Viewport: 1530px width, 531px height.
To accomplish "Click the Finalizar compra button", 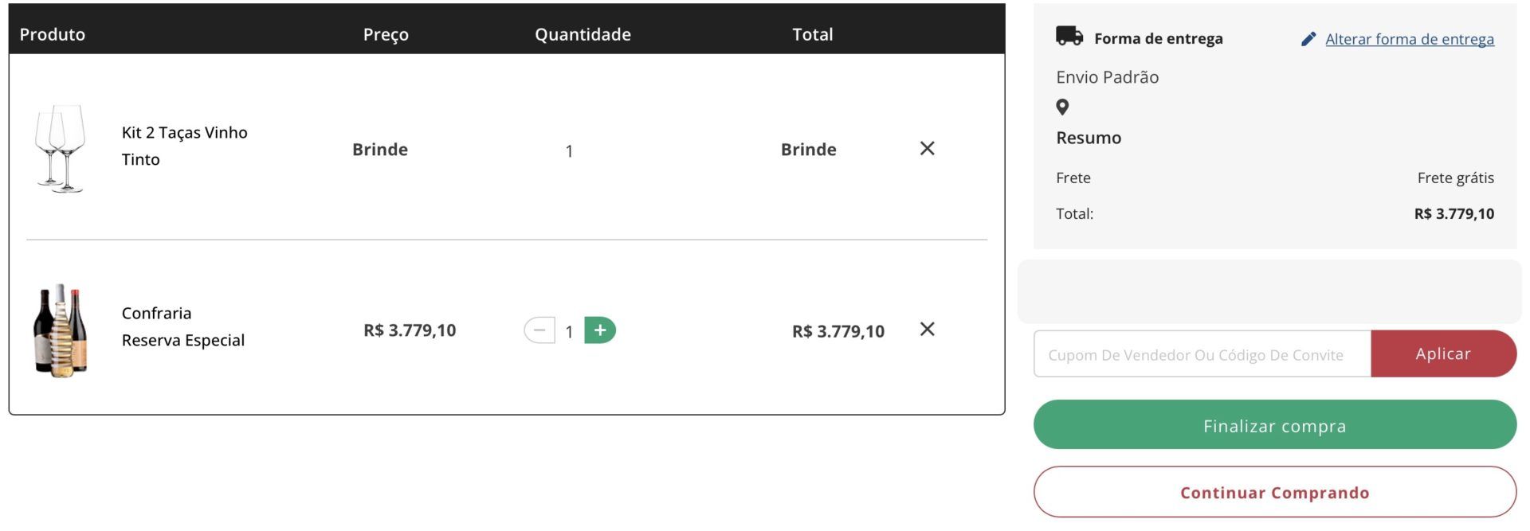I will 1274,425.
